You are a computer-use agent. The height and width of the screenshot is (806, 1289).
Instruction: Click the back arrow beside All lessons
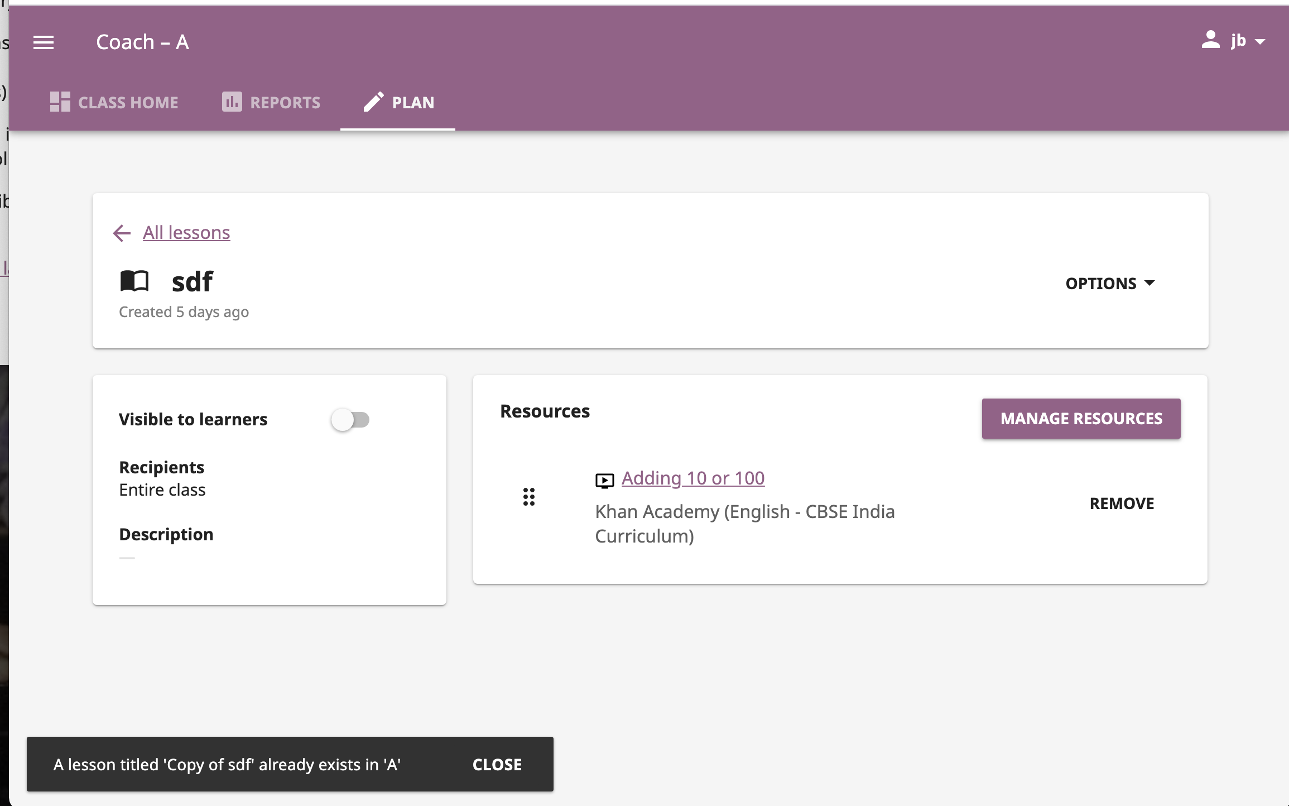122,233
